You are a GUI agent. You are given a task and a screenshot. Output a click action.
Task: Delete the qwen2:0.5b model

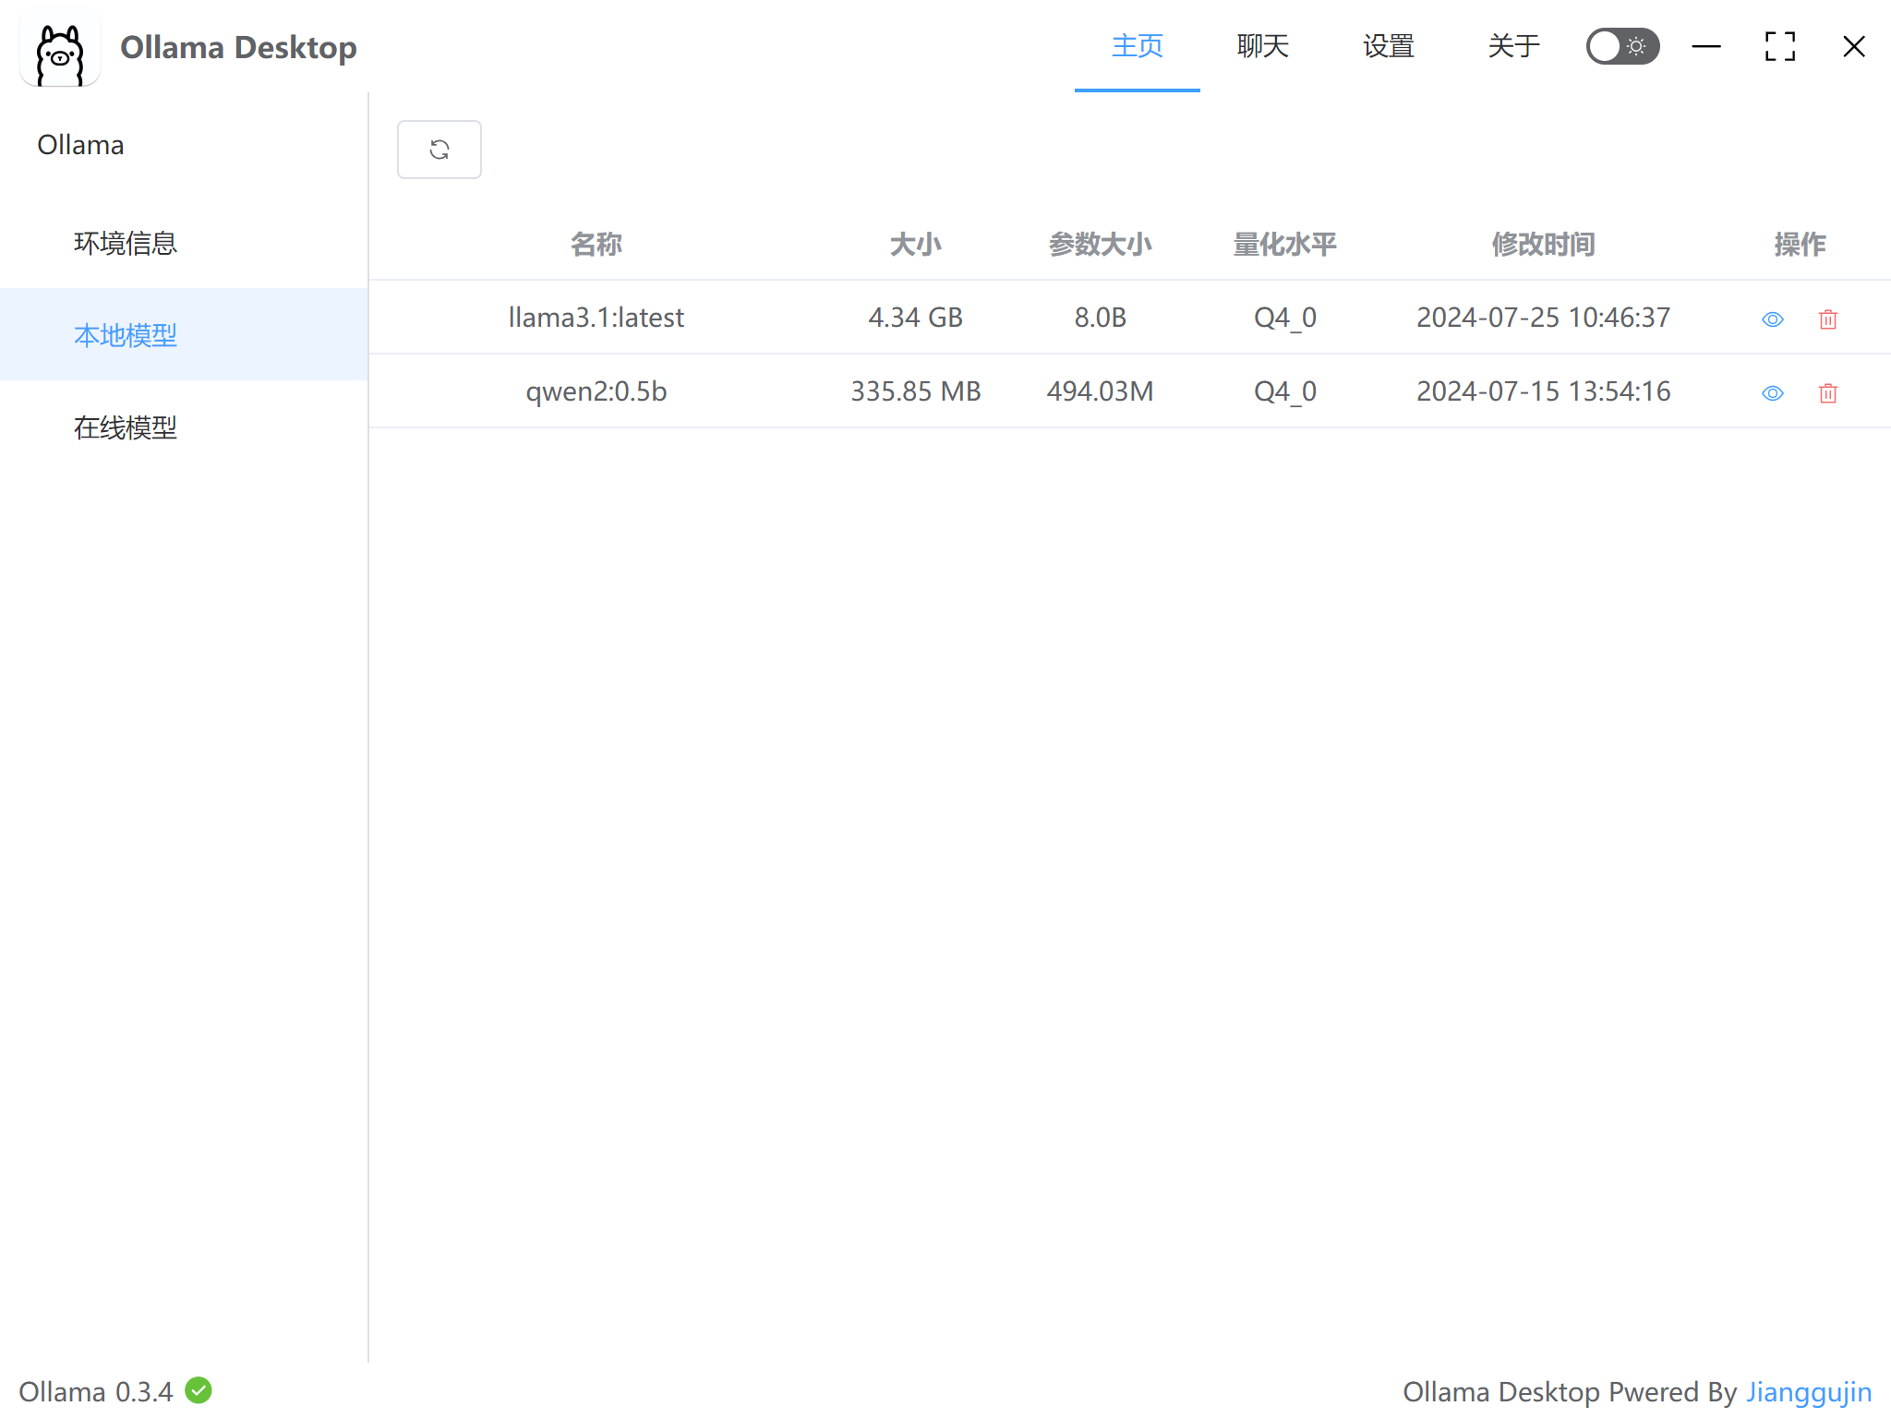coord(1827,393)
